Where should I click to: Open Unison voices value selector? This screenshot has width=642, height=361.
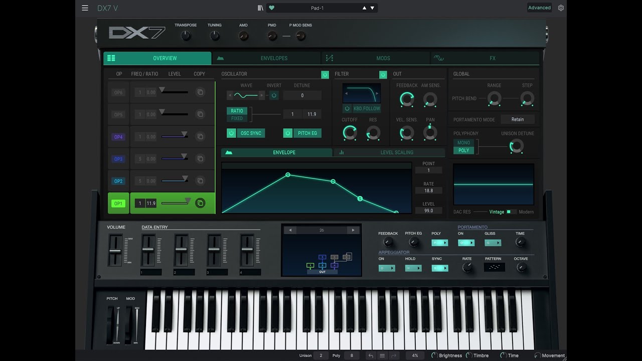(x=321, y=355)
